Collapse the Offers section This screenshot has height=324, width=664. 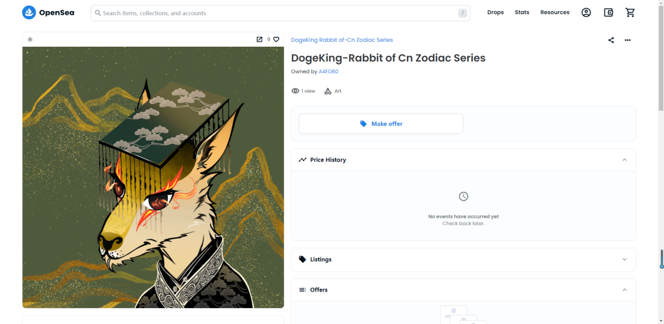coord(624,290)
